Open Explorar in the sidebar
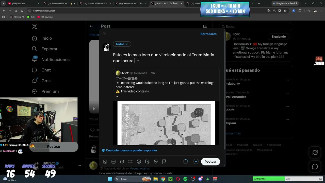Screen dimensions: 325x183 click(45, 49)
